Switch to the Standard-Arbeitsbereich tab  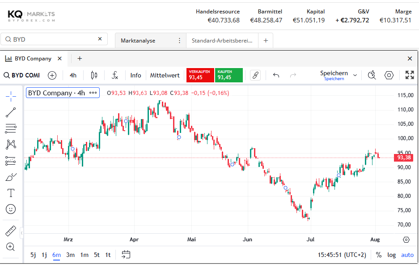pos(222,41)
